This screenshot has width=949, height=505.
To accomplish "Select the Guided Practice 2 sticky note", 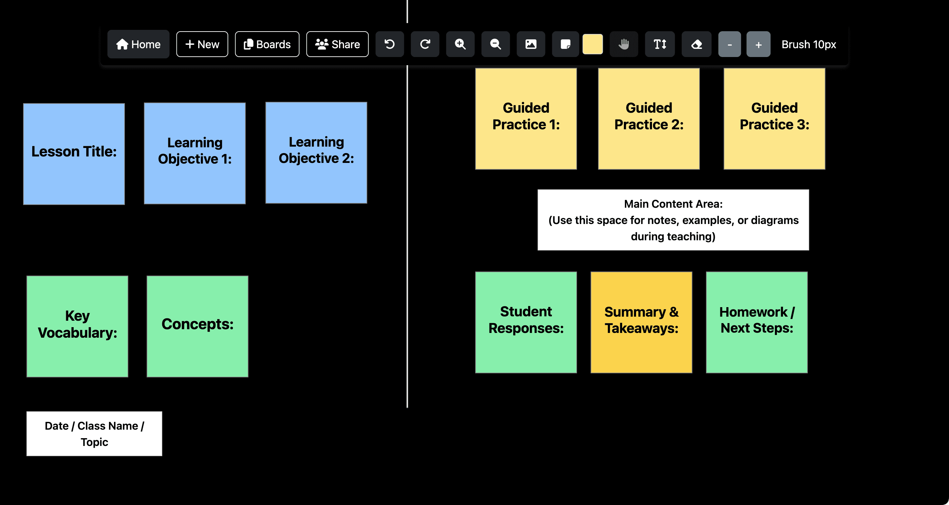I will coord(648,118).
